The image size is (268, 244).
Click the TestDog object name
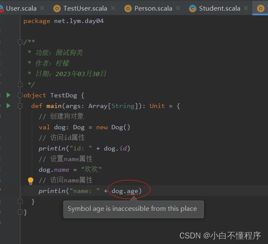pyautogui.click(x=63, y=95)
